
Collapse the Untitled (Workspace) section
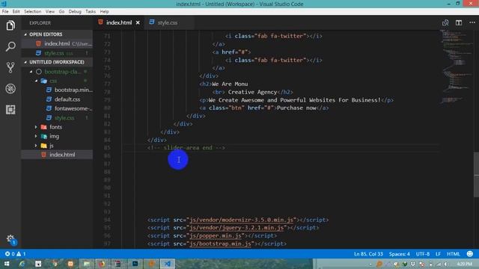[x=57, y=62]
